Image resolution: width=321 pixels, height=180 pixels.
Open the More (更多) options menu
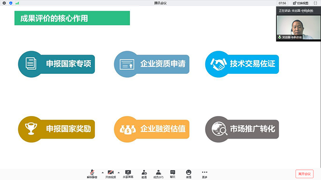coord(204,173)
